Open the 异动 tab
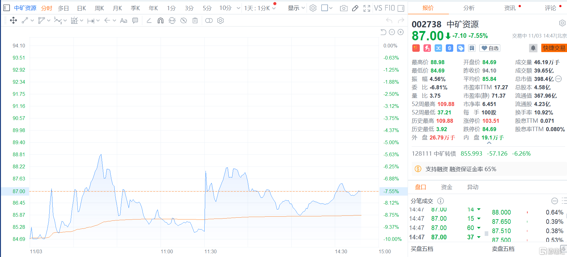 coord(473,187)
